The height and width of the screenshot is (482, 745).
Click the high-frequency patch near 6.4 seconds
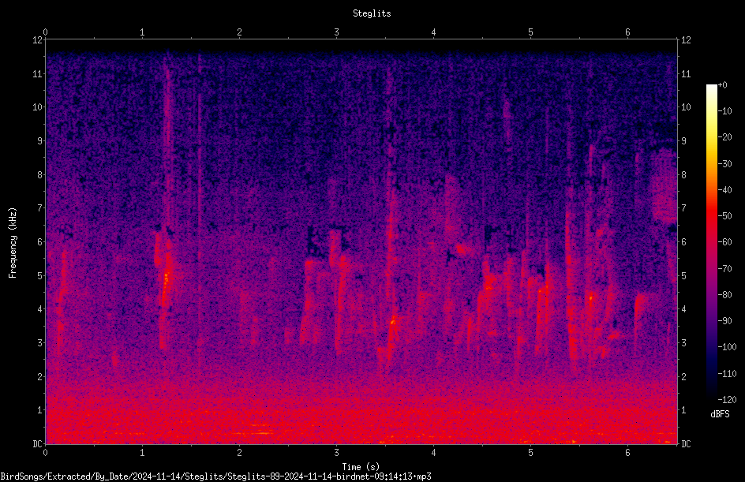click(664, 185)
